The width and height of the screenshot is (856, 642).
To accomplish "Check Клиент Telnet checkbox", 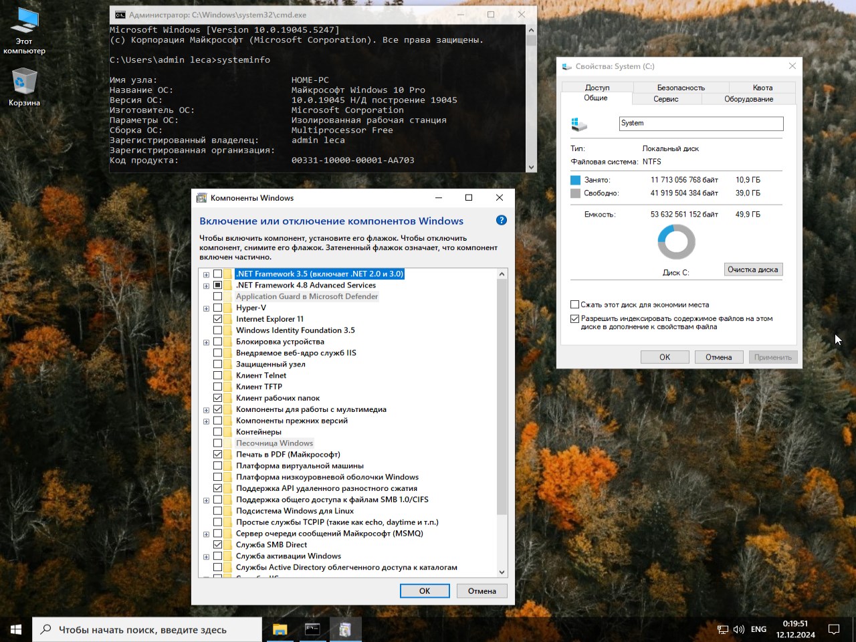I will (x=217, y=375).
